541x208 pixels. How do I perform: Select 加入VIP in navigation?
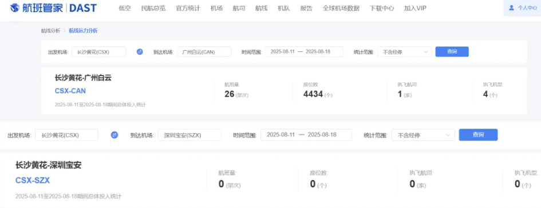416,8
